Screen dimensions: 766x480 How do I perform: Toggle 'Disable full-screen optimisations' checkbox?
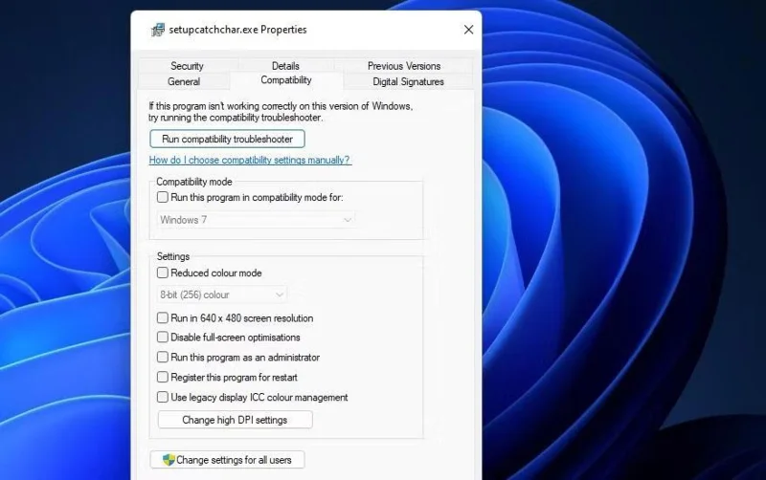[x=163, y=338]
